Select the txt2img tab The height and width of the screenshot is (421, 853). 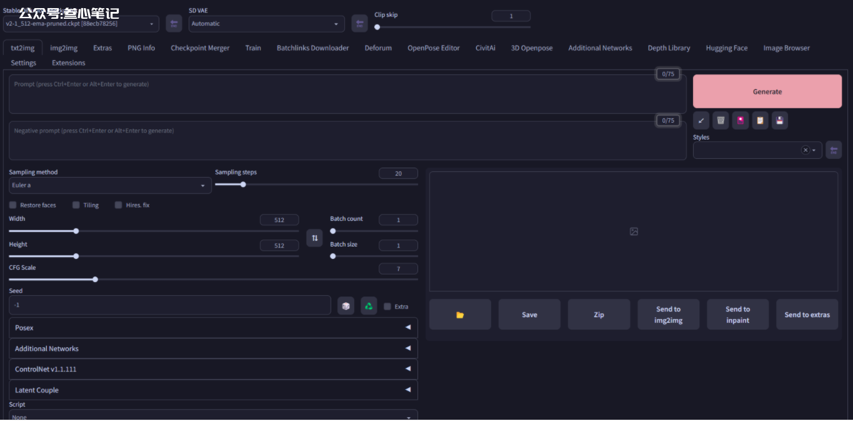pos(22,48)
